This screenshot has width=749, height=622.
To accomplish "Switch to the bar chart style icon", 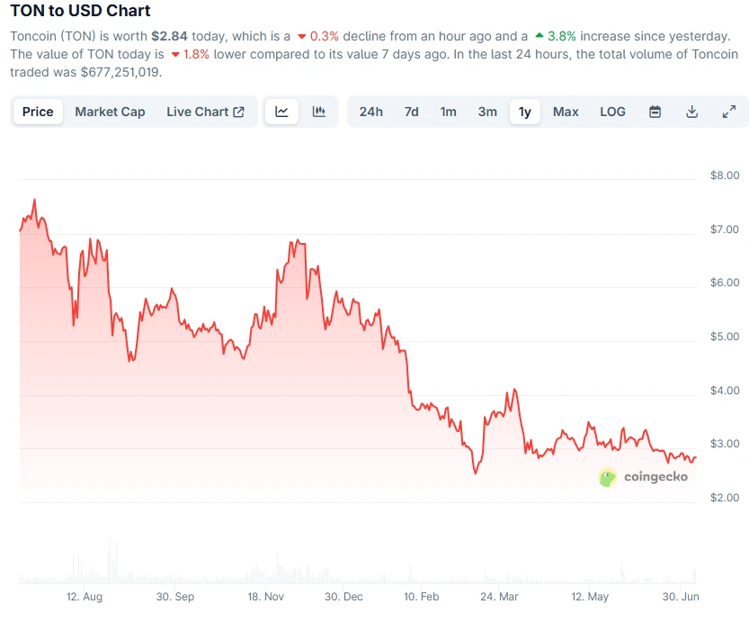I will (x=318, y=111).
